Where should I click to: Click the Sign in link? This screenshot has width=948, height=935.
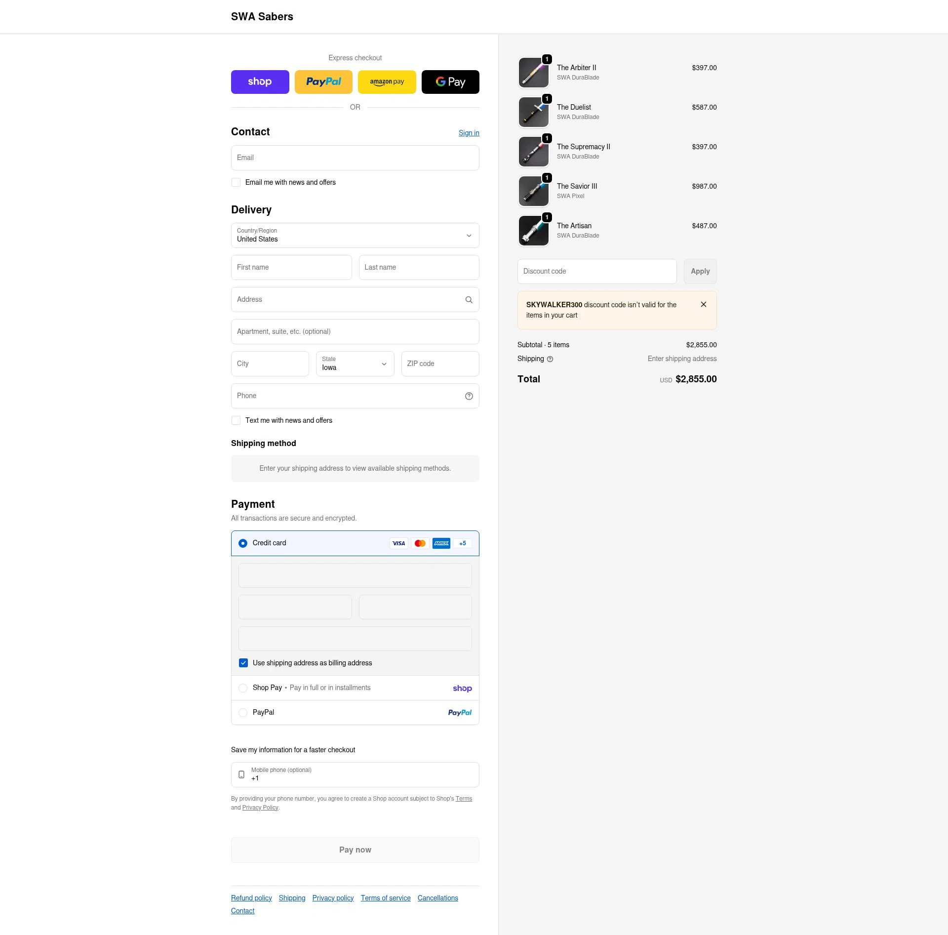[x=468, y=132]
